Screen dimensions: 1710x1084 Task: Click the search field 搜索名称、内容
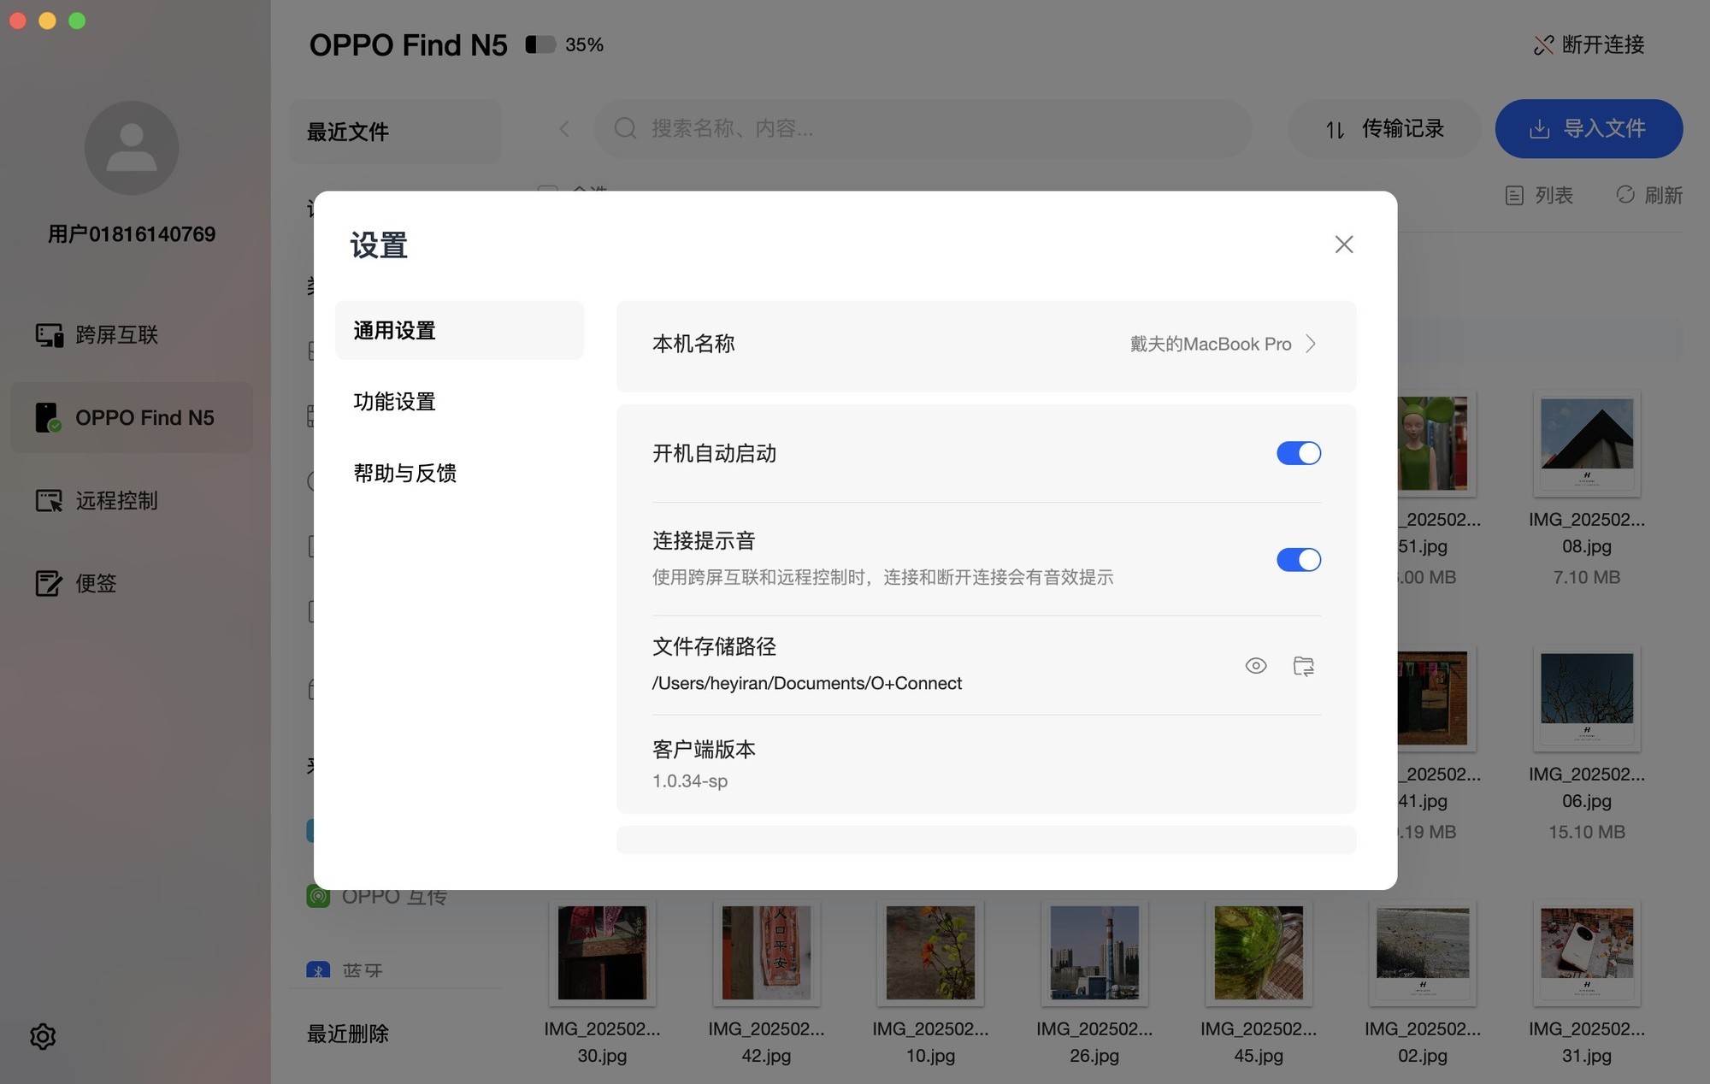[x=923, y=128]
